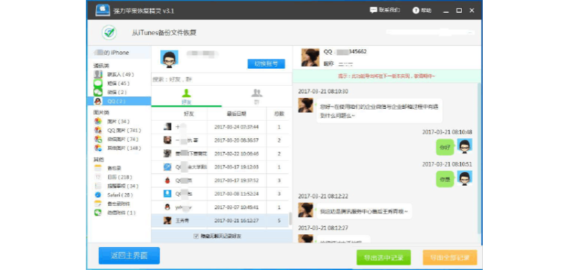Click the 联系我们 chat bubble icon

click(373, 10)
